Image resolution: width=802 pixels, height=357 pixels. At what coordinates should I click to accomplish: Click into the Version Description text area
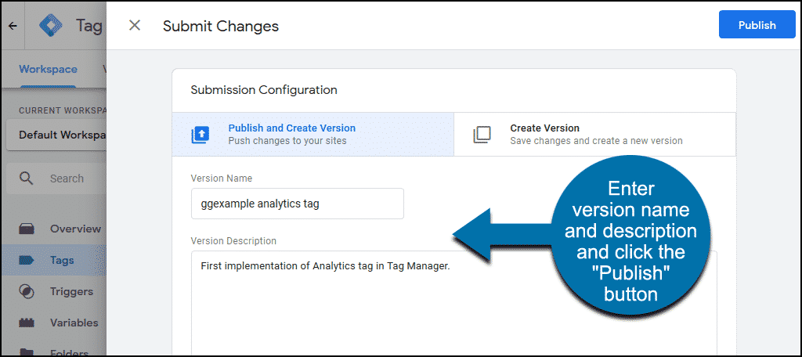454,301
